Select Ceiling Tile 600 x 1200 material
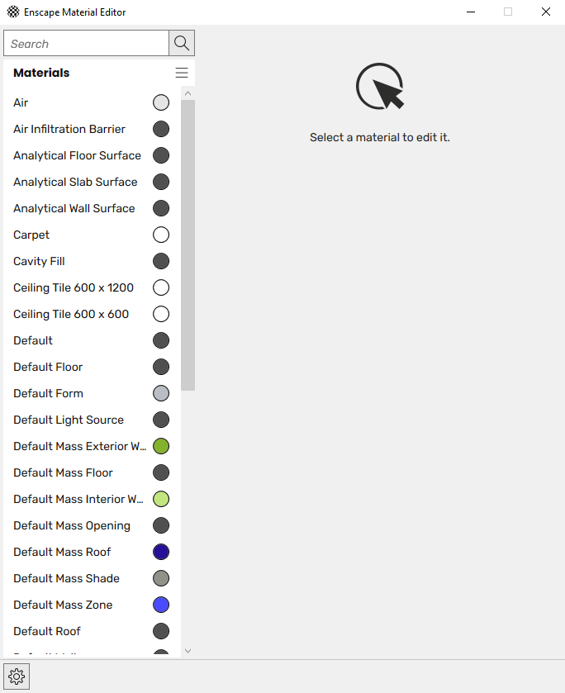Screen dimensions: 565x693 tap(74, 287)
